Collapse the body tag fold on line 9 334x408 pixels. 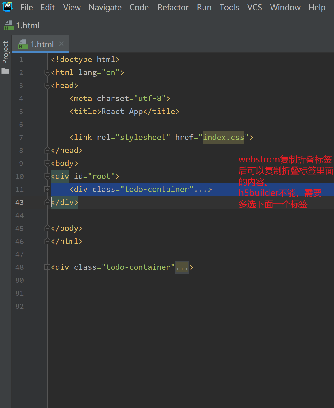click(47, 163)
